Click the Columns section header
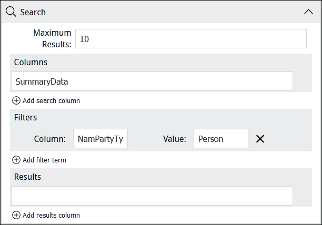Viewport: 322px width, 225px height. pyautogui.click(x=31, y=63)
